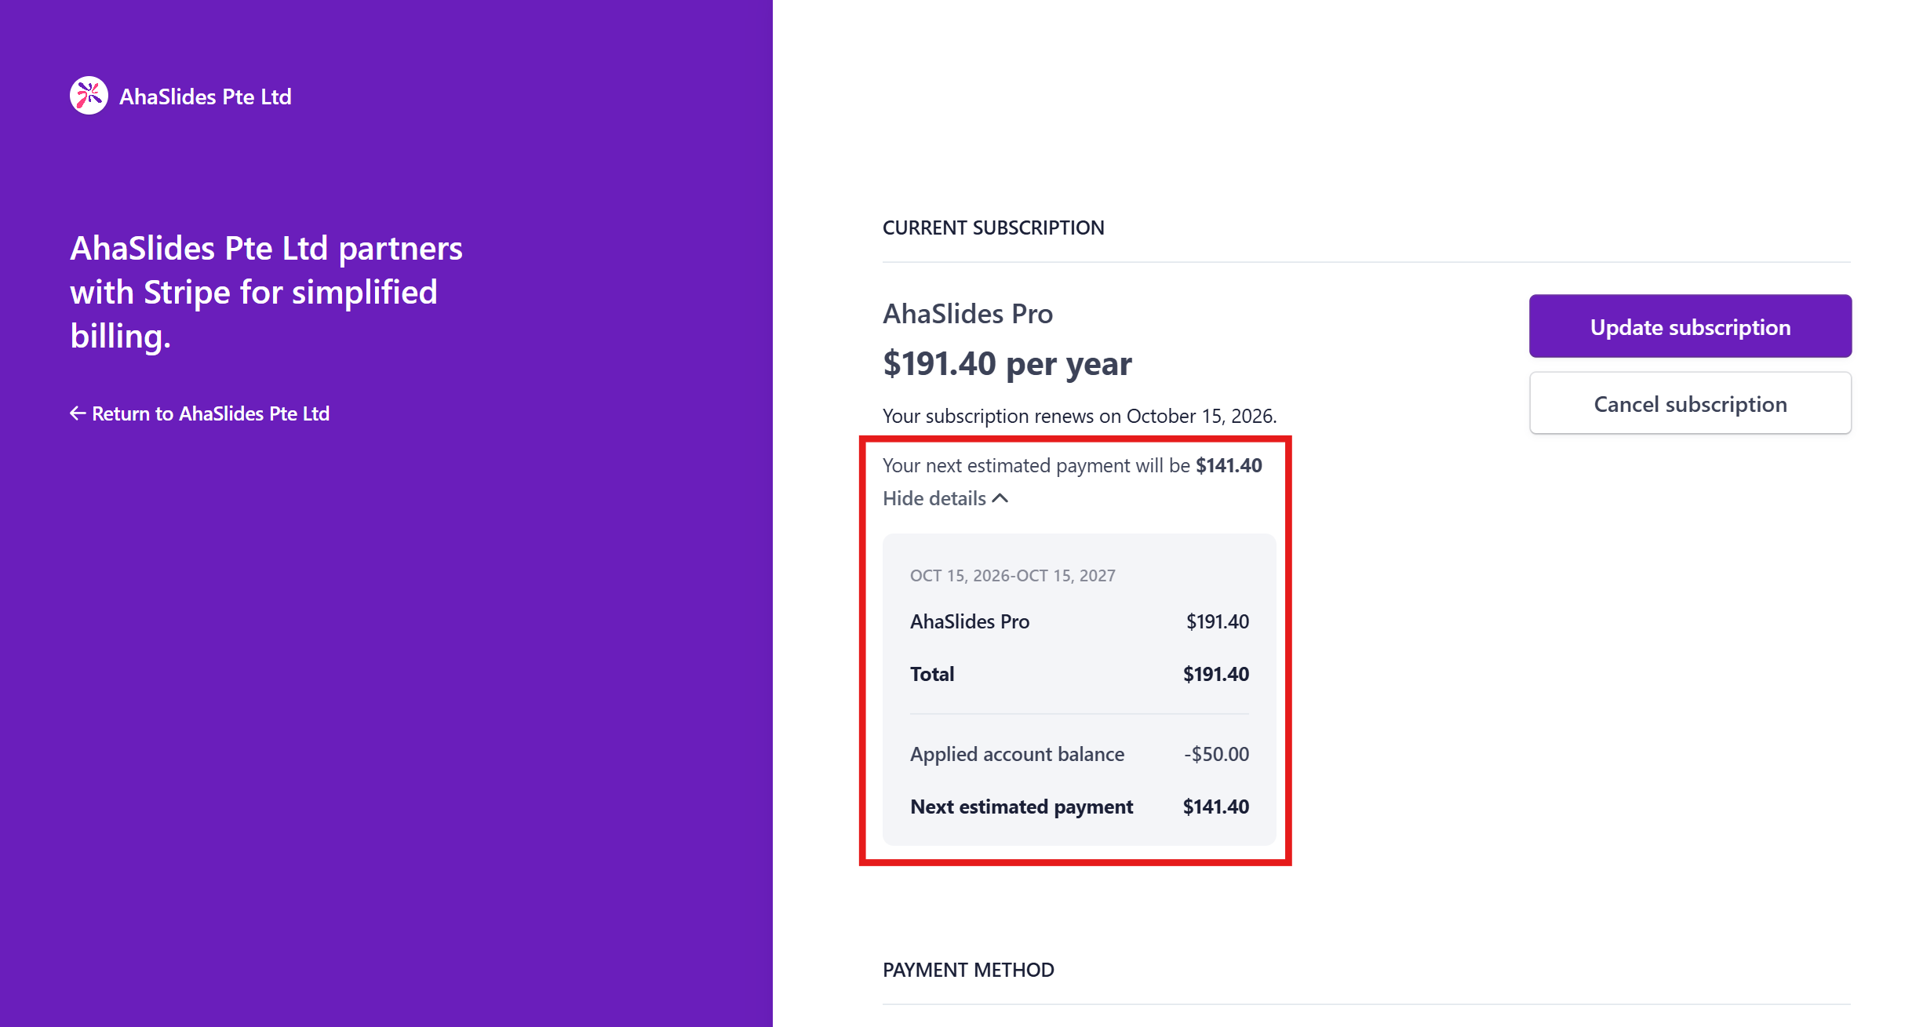
Task: Click the Total $191.40 row
Action: coord(1079,674)
